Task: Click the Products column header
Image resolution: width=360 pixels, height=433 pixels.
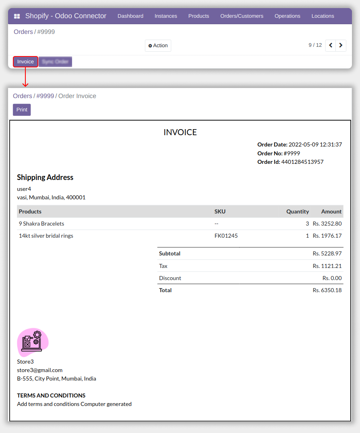Action: coord(30,211)
